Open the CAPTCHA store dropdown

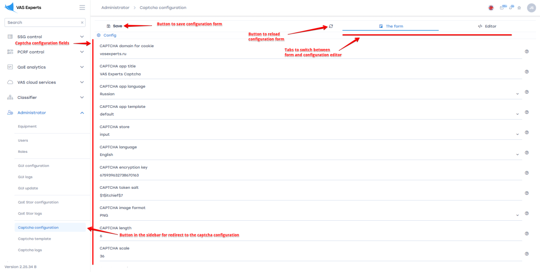click(518, 134)
